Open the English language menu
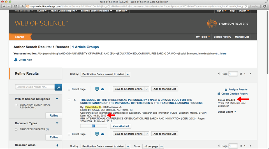The width and height of the screenshot is (269, 149). tap(244, 11)
